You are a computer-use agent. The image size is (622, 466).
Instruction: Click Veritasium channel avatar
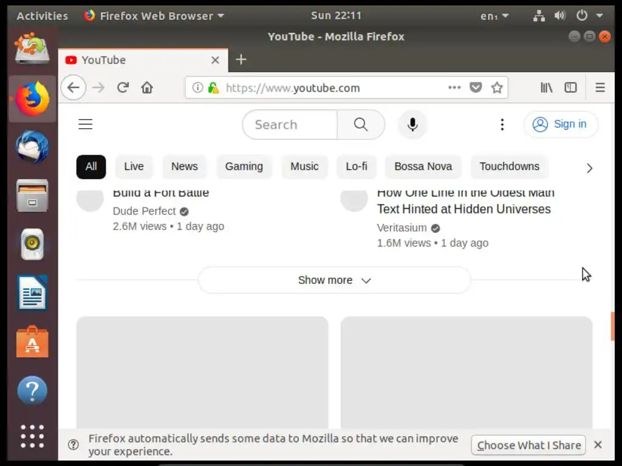[x=354, y=200]
